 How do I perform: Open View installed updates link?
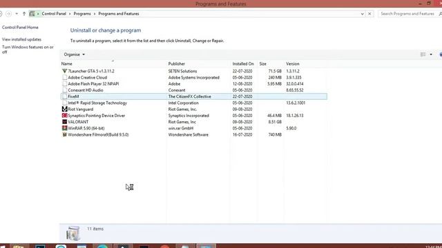[x=21, y=39]
